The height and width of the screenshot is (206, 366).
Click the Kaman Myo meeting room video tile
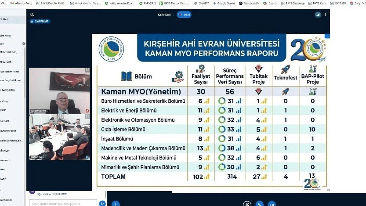59,137
